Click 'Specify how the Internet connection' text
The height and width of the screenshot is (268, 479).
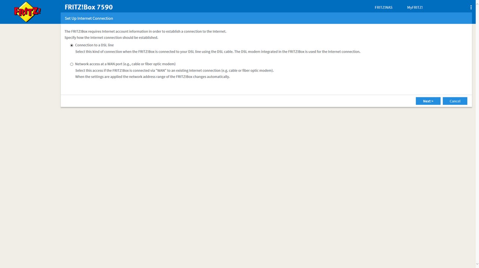(x=111, y=38)
